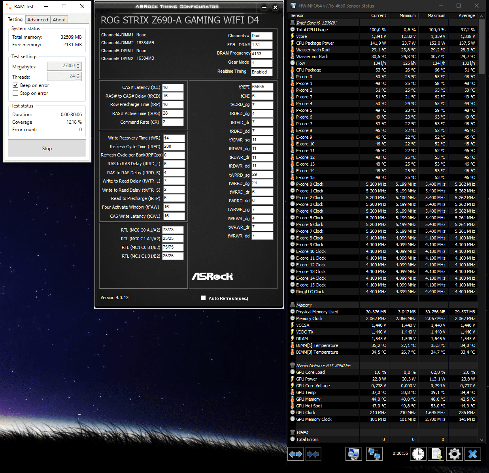Click the Sensor column header
489x473 pixels.
point(324,15)
